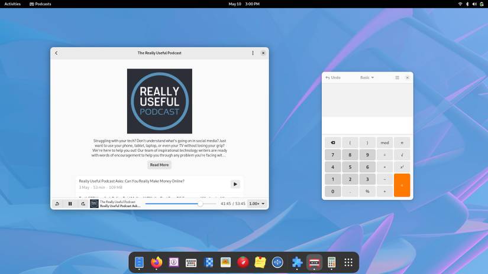Viewport: 488px width, 274px height.
Task: Pause the currently playing episode
Action: point(70,204)
